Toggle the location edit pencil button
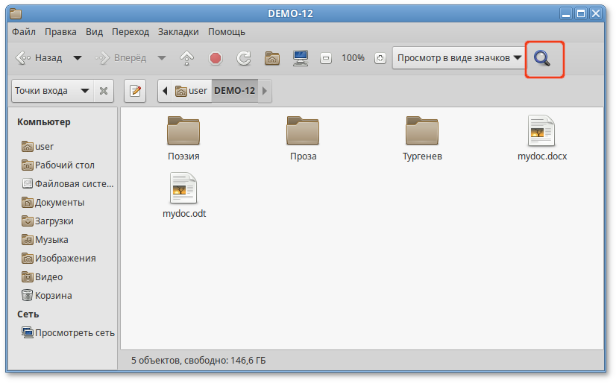This screenshot has width=616, height=383. click(x=135, y=91)
